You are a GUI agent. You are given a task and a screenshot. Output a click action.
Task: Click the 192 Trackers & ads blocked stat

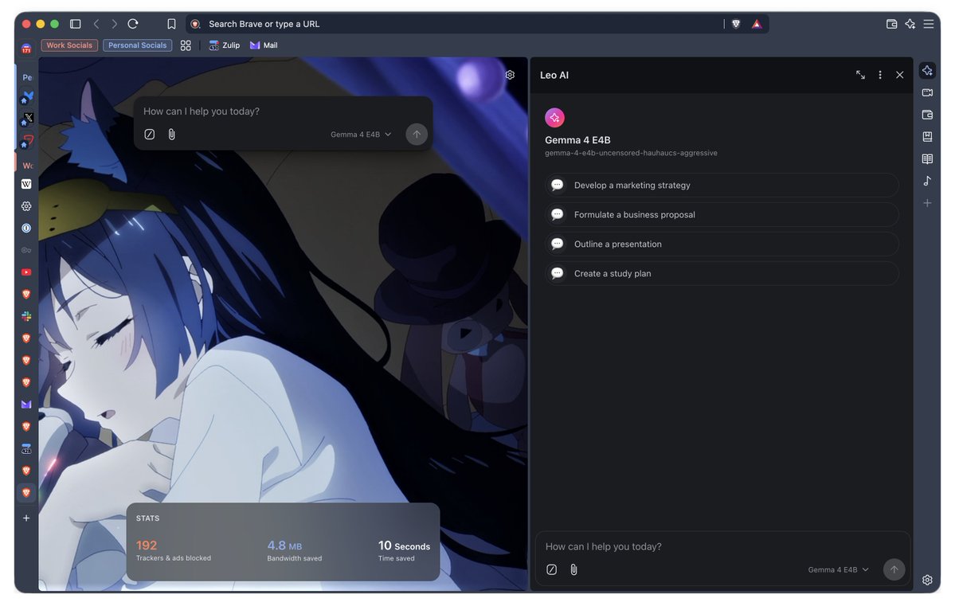click(x=174, y=549)
